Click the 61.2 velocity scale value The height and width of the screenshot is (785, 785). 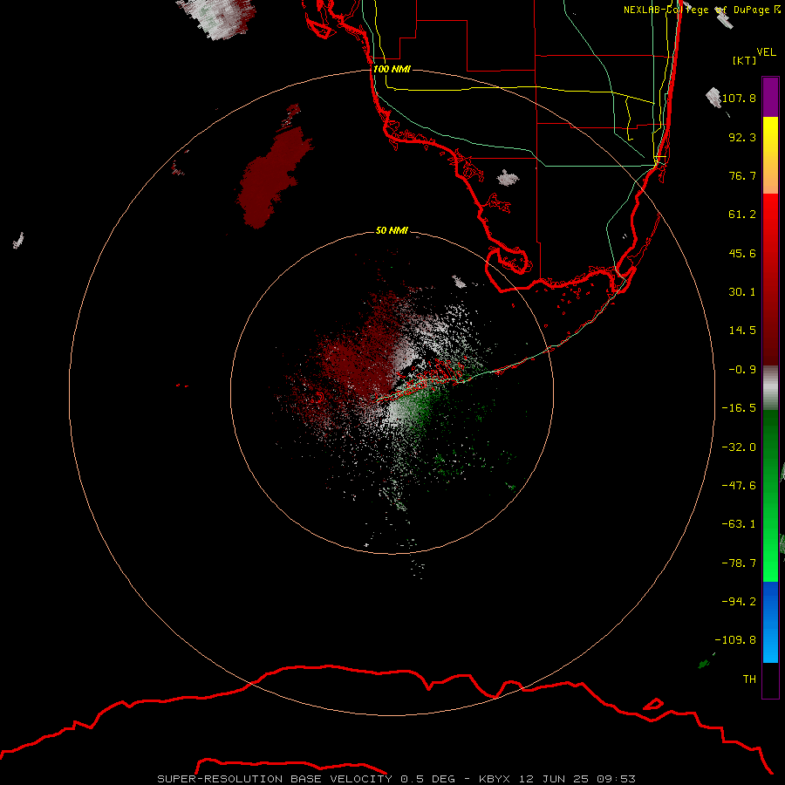[x=742, y=215]
